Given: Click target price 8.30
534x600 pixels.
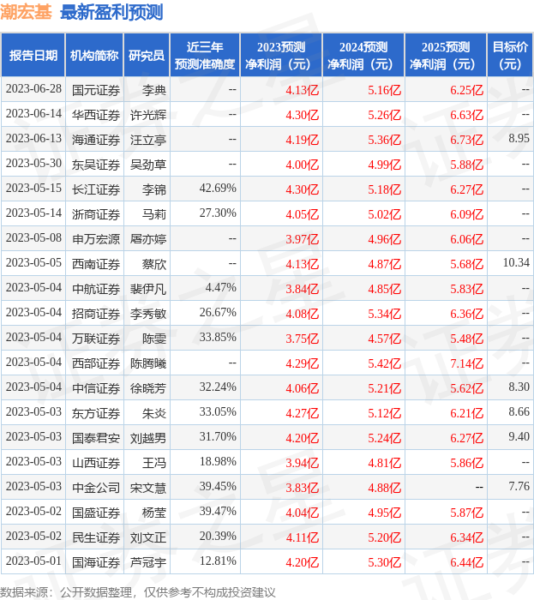Looking at the screenshot, I should coord(519,387).
